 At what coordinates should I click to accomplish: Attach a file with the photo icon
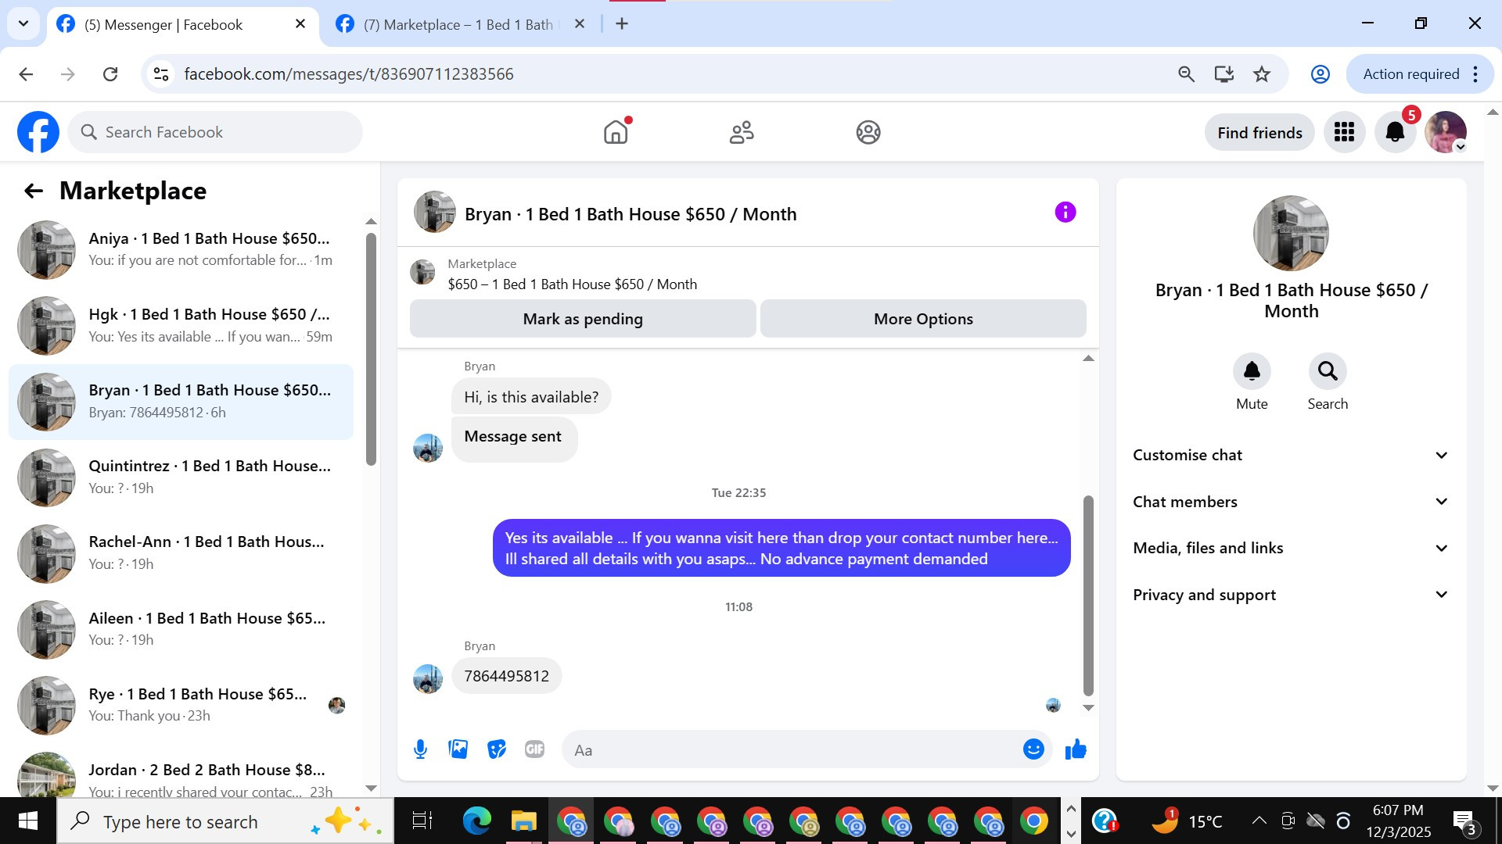tap(458, 749)
